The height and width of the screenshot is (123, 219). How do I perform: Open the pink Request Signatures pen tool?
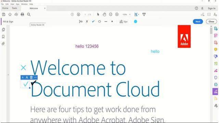pos(216,71)
